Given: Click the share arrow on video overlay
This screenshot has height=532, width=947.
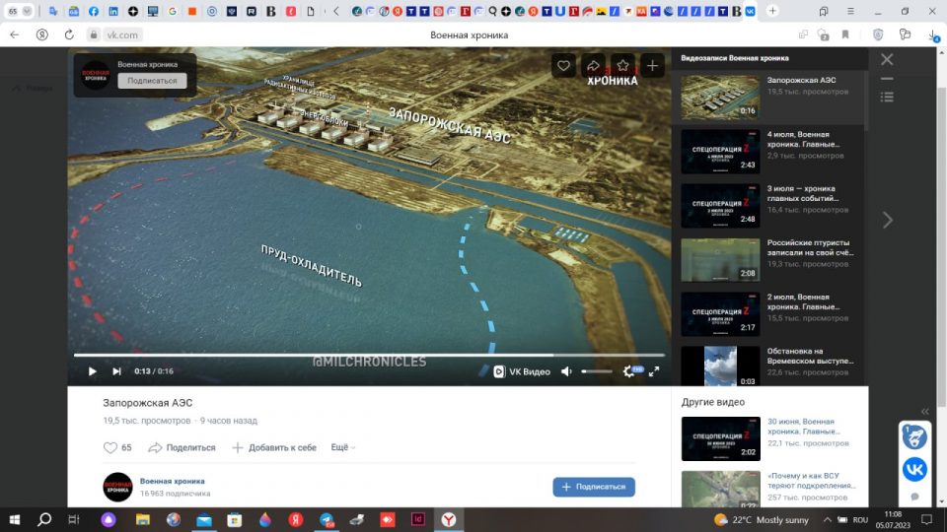Looking at the screenshot, I should 593,66.
